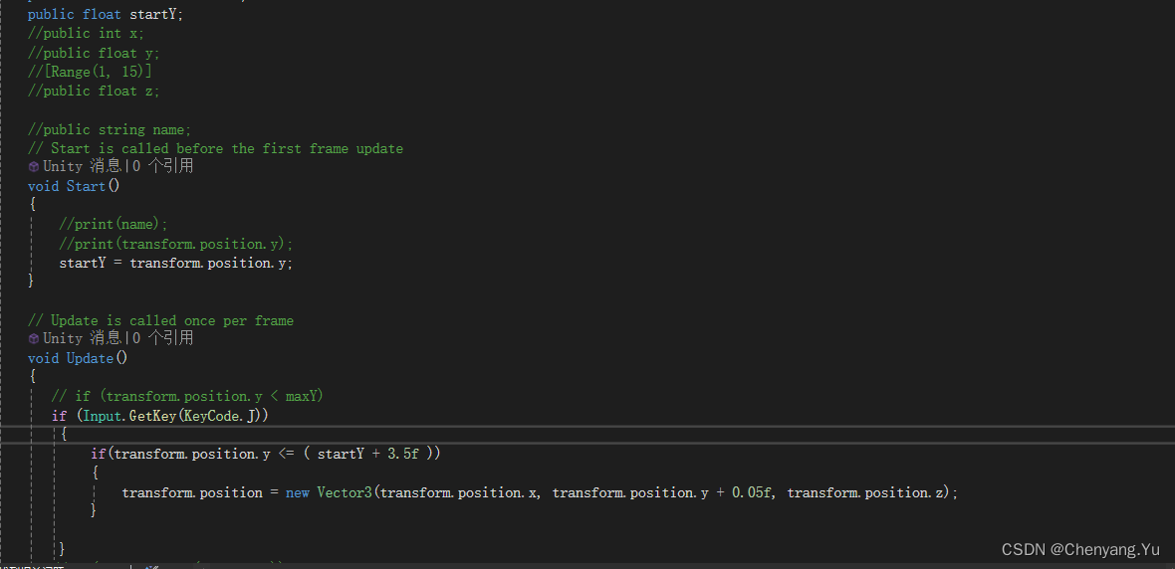Open the '0 个引用' references link above Start()
This screenshot has width=1175, height=569.
163,167
